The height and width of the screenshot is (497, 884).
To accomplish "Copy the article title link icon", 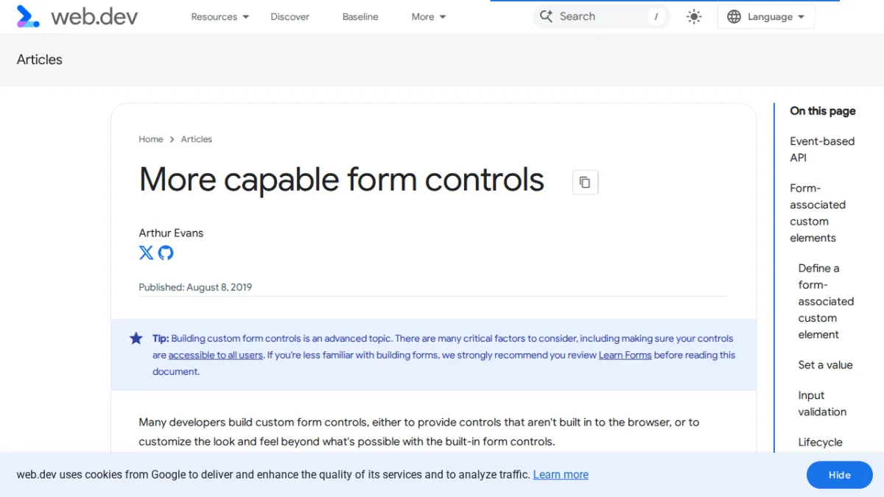I will coord(585,182).
